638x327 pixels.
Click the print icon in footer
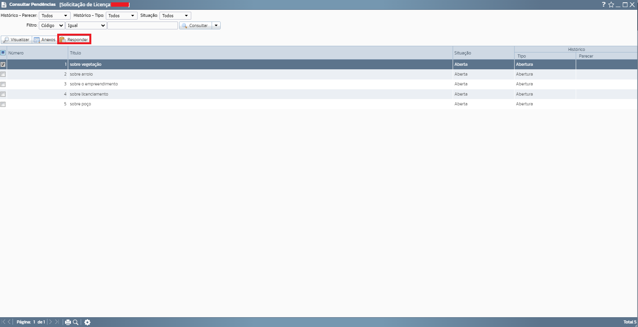(x=68, y=322)
